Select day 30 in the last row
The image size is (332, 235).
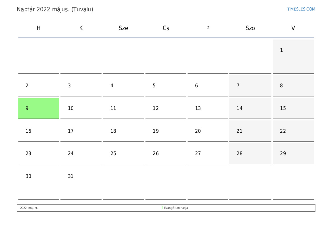coord(39,181)
